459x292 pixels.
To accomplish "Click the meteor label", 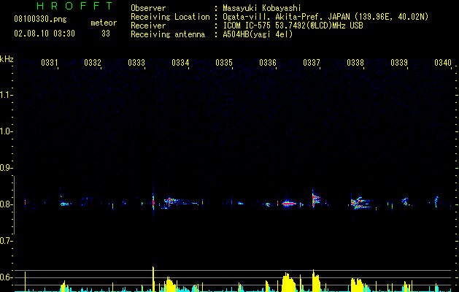I will coord(104,23).
